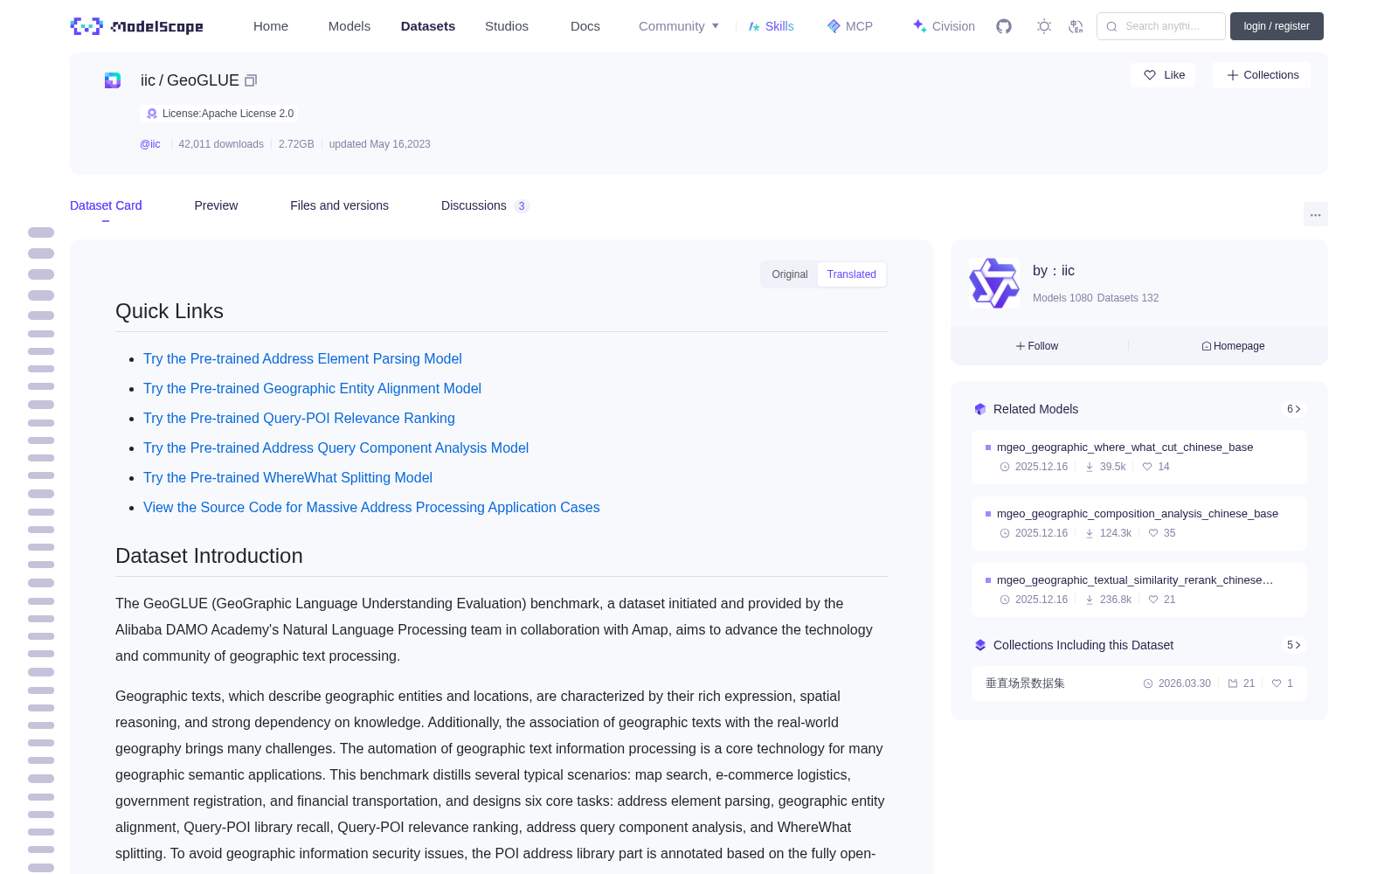Screen dimensions: 1398x874
Task: Click the Dataset Introduction heading
Action: [x=209, y=556]
